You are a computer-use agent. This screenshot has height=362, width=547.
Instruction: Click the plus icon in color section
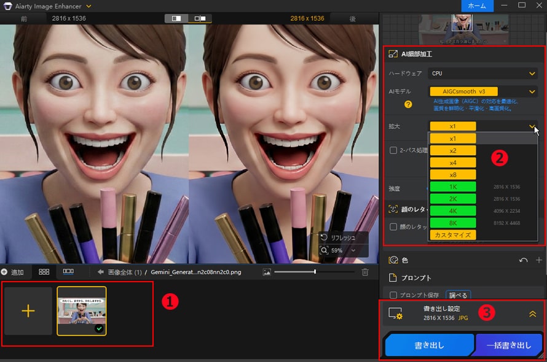[538, 260]
